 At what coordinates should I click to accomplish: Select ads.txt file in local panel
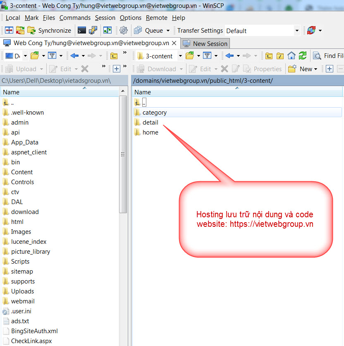20,321
